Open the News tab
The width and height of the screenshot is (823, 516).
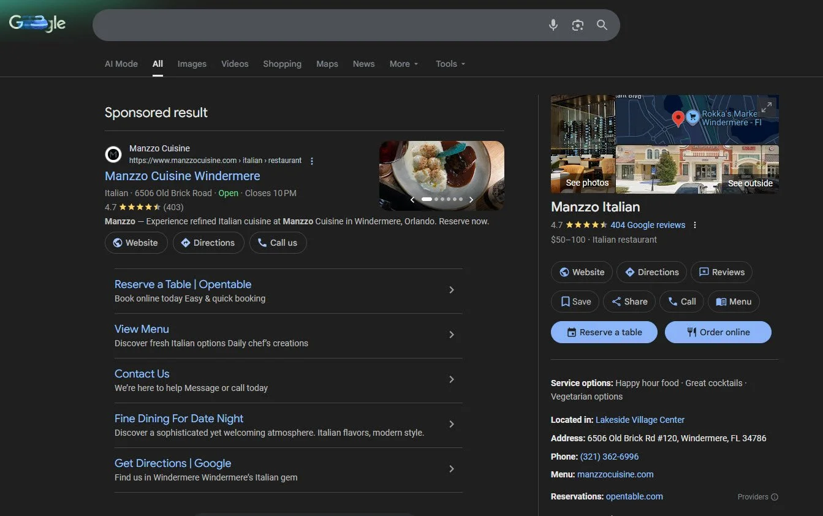(363, 64)
